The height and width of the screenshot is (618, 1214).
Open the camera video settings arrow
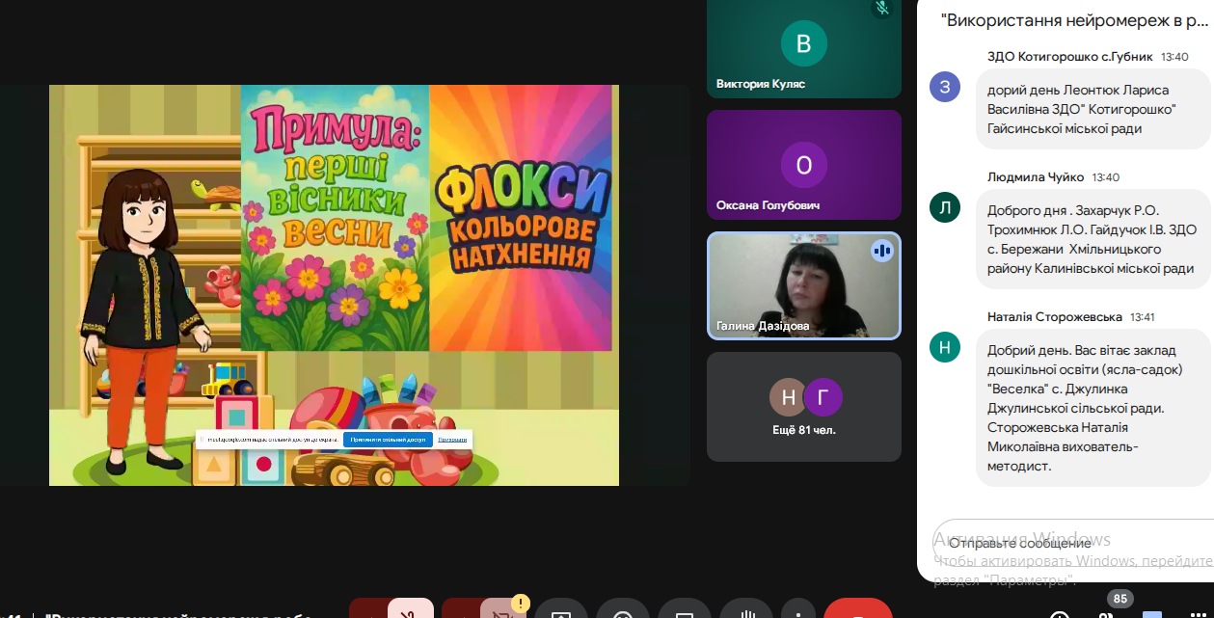461,609
